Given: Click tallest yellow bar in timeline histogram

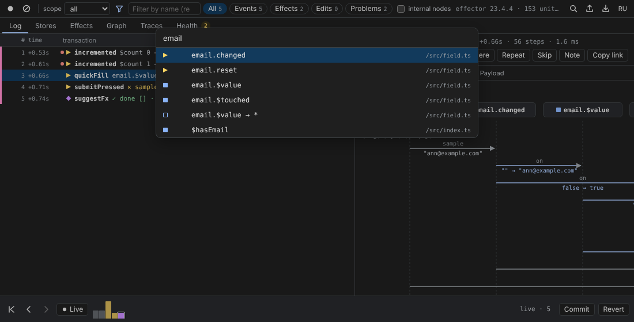Looking at the screenshot, I should tap(108, 310).
